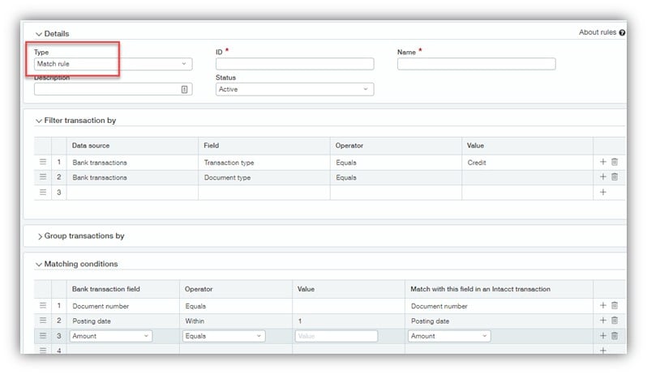This screenshot has height=374, width=647.
Task: Click Bank transactions data source in row 1
Action: point(132,163)
